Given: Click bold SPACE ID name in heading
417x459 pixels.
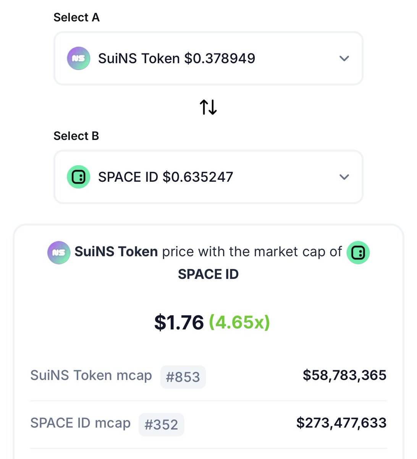Looking at the screenshot, I should point(208,274).
